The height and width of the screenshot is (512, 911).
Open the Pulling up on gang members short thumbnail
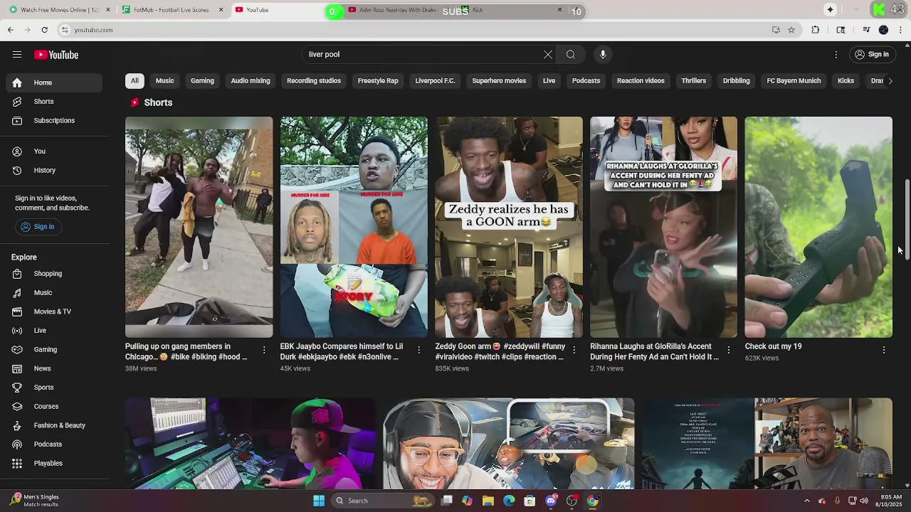tap(199, 227)
